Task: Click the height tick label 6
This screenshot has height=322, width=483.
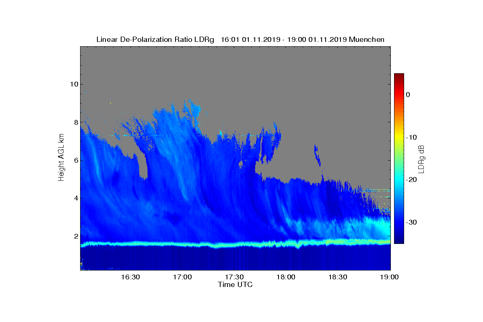Action: pyautogui.click(x=75, y=160)
